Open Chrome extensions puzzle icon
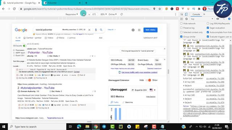Screen dimensions: 232x130 pos(199,9)
